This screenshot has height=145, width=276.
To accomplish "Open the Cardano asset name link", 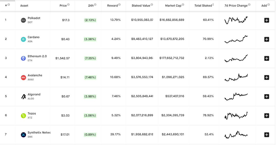I will pos(33,37).
